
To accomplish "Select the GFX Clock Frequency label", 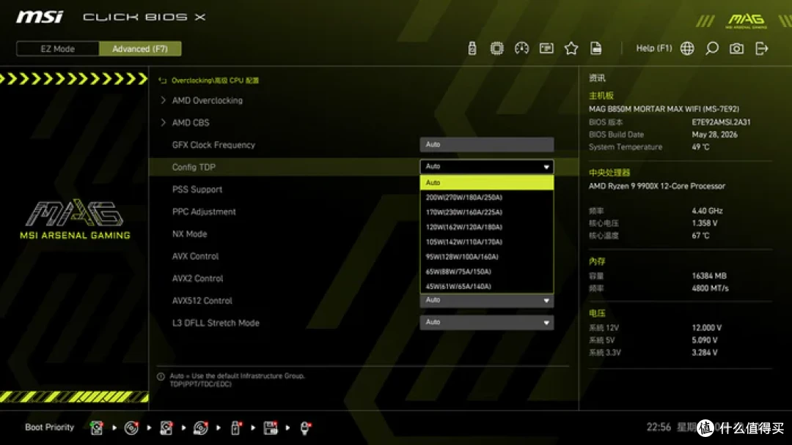I will click(x=213, y=145).
